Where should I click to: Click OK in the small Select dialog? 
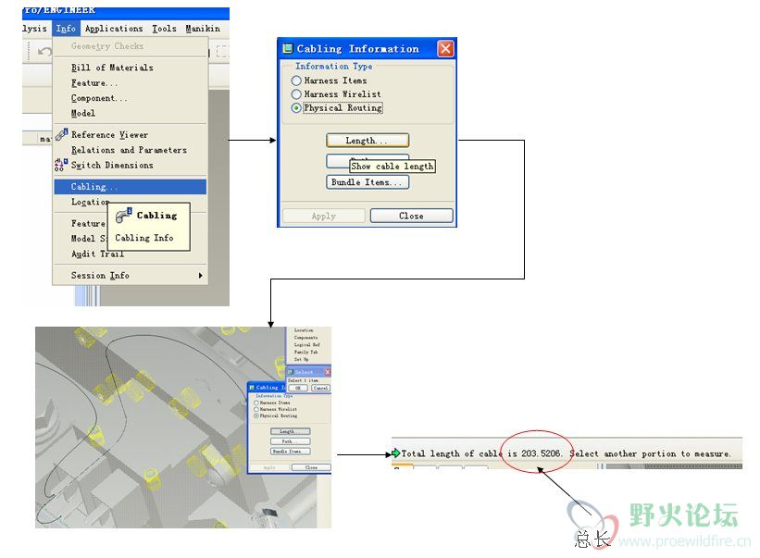click(x=298, y=388)
